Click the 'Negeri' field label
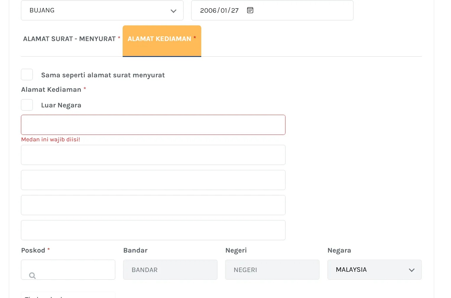Image resolution: width=451 pixels, height=298 pixels. click(236, 251)
